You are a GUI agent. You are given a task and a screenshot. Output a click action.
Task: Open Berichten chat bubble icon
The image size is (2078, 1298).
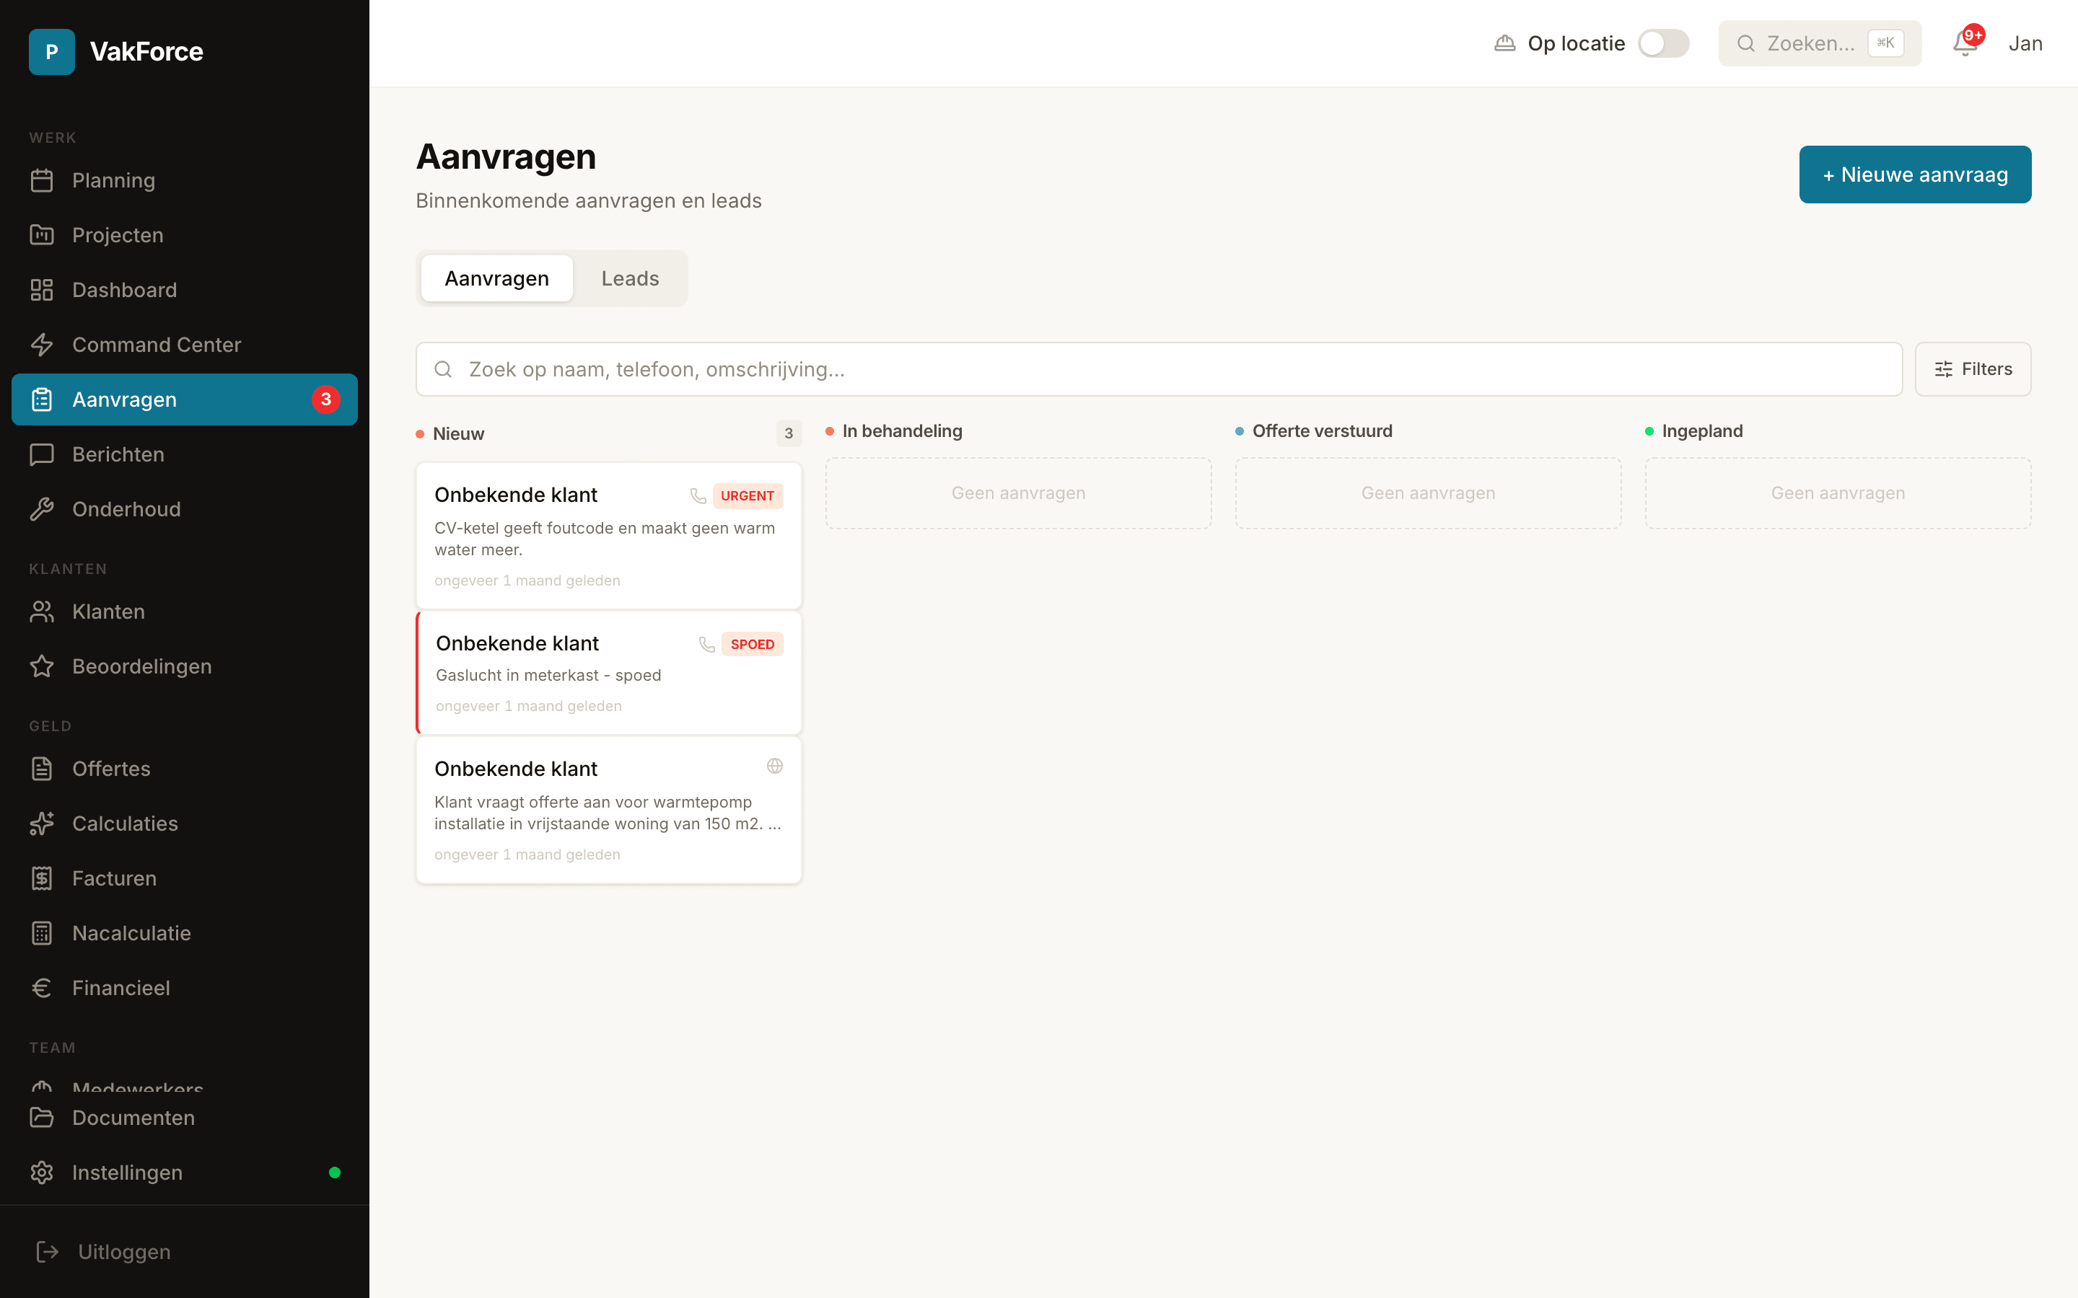click(42, 455)
